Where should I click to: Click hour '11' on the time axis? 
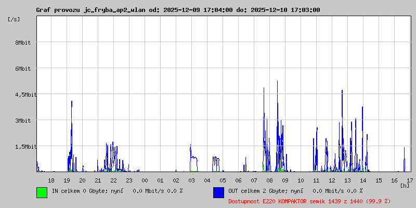pos(316,180)
